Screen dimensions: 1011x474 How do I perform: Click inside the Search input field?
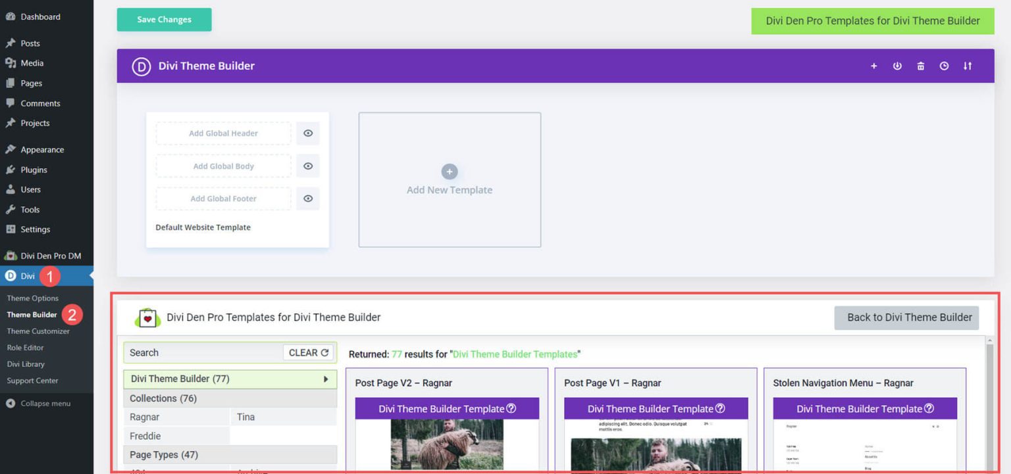coord(197,352)
